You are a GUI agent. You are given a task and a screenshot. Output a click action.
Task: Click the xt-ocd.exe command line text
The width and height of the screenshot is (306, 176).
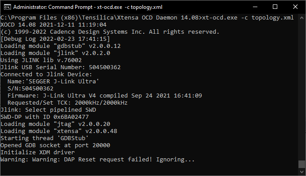point(248,18)
